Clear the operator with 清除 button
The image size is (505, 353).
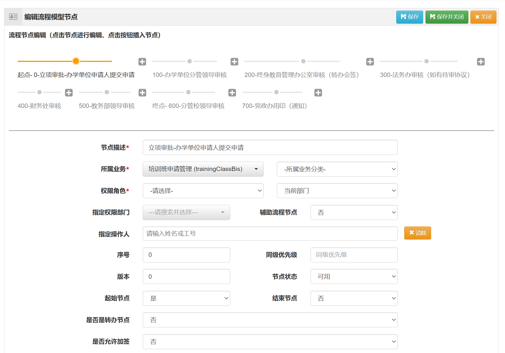coord(418,233)
